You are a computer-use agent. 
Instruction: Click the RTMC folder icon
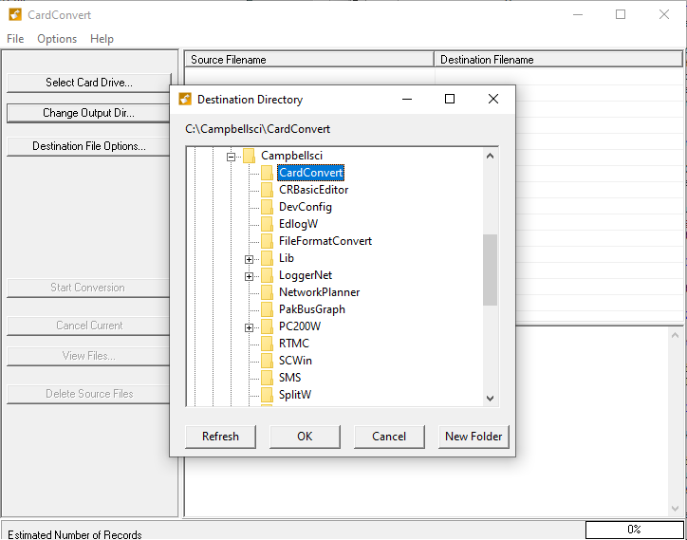pyautogui.click(x=267, y=344)
